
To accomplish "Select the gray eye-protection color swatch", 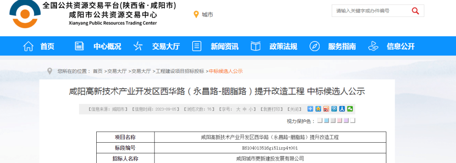I will [x=333, y=120].
